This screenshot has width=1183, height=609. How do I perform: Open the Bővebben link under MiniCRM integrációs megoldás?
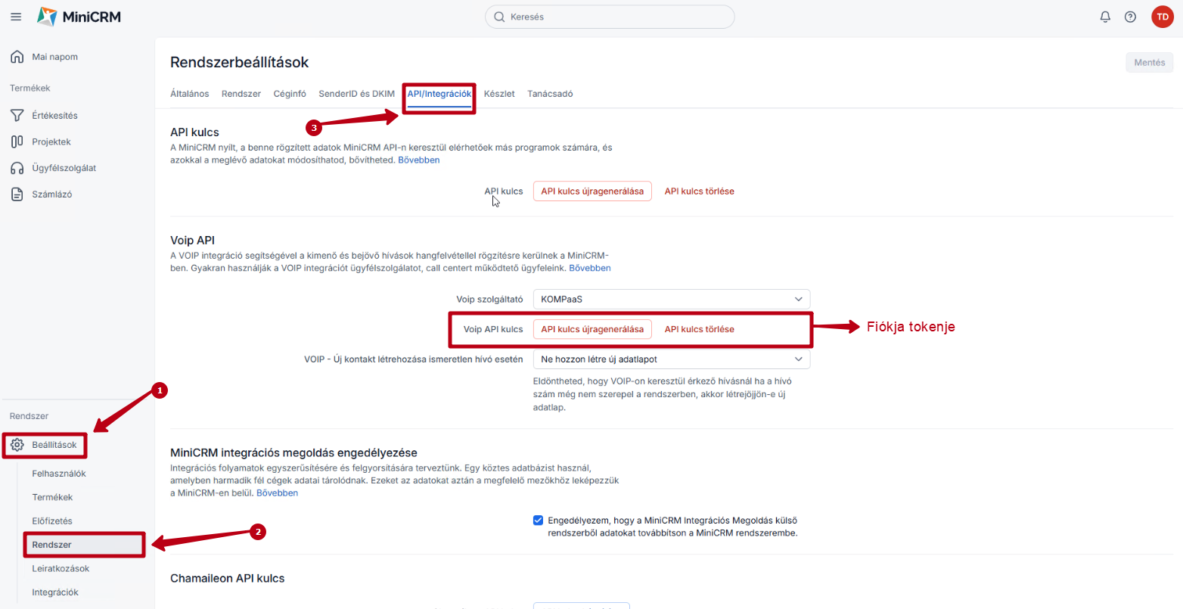pos(278,493)
